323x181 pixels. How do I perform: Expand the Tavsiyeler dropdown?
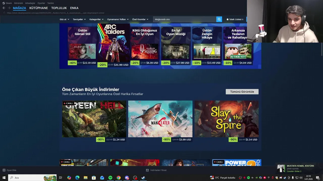coord(79,19)
